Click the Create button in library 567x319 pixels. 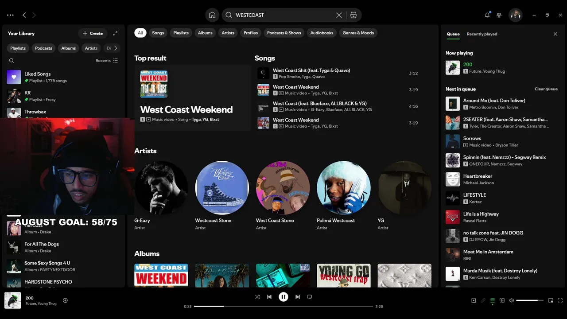[93, 33]
